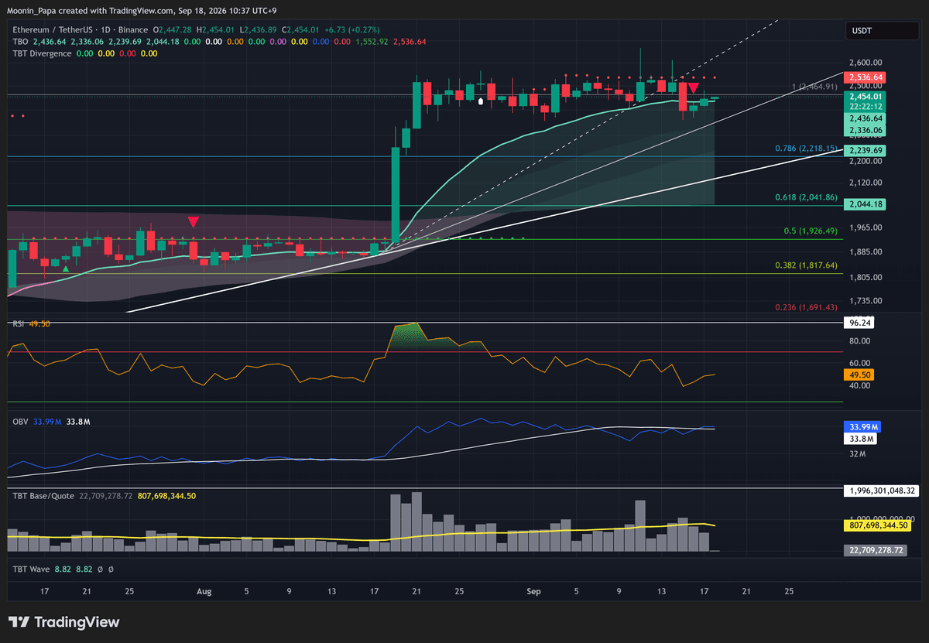
Task: Click the 1,996,301,048.32 volume scale label
Action: coord(882,491)
